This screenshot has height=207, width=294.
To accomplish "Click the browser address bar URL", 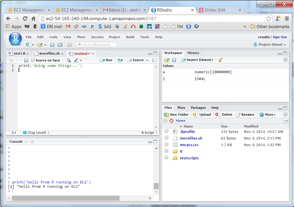I will pos(101,19).
